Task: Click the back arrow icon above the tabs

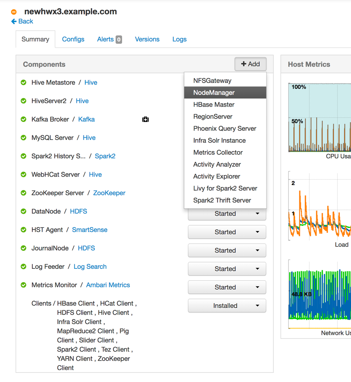Action: click(14, 21)
